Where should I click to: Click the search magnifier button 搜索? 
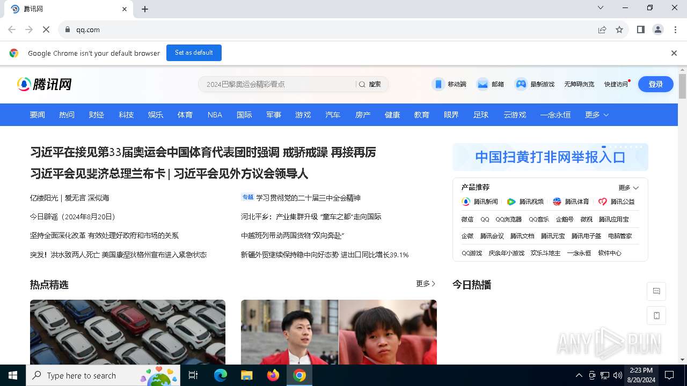370,84
